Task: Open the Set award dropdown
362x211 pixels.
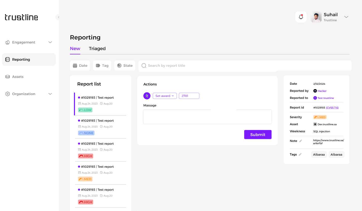Action: pyautogui.click(x=165, y=96)
